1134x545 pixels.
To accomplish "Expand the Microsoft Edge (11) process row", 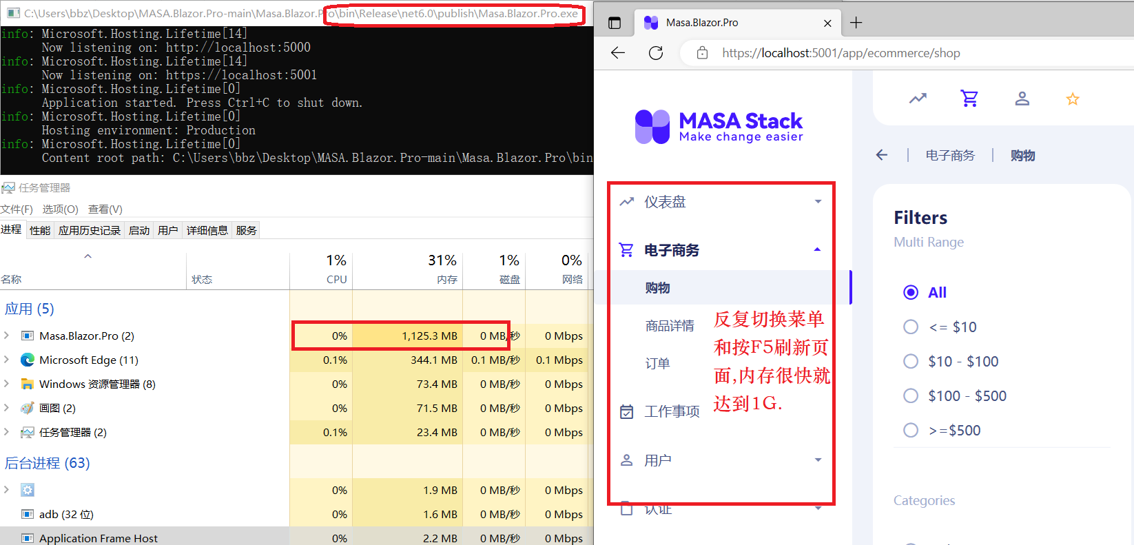I will click(7, 360).
